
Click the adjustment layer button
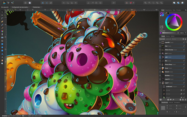point(171,100)
